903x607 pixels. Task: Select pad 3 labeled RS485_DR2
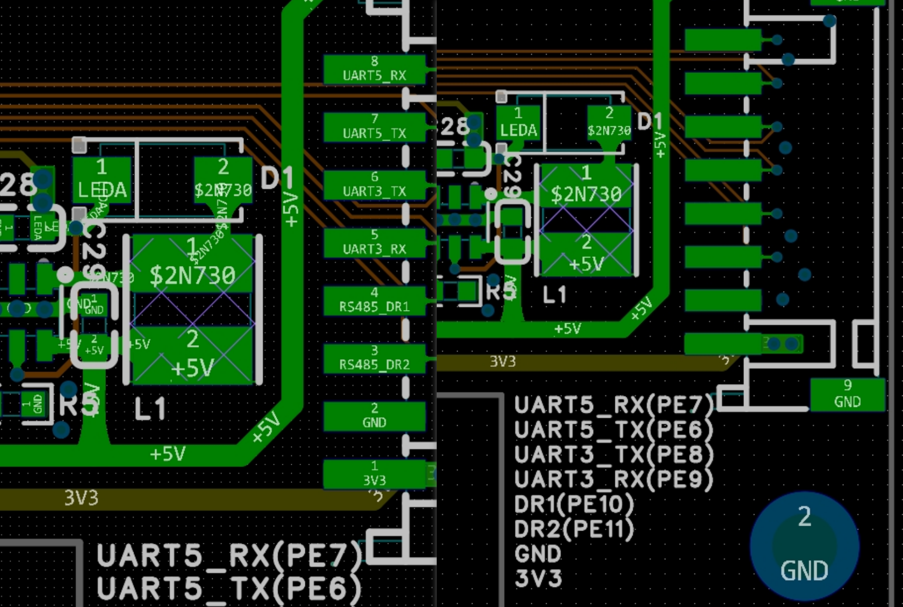pos(374,358)
